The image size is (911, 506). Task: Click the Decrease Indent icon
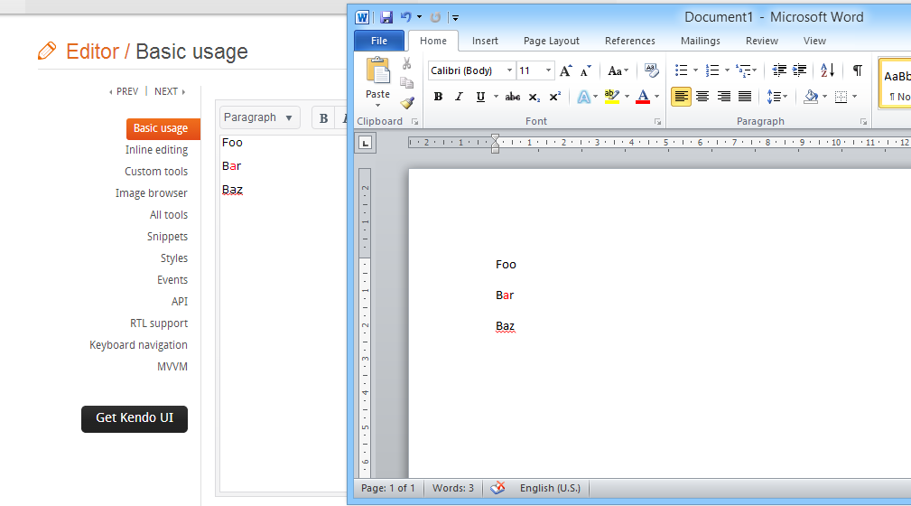tap(779, 70)
